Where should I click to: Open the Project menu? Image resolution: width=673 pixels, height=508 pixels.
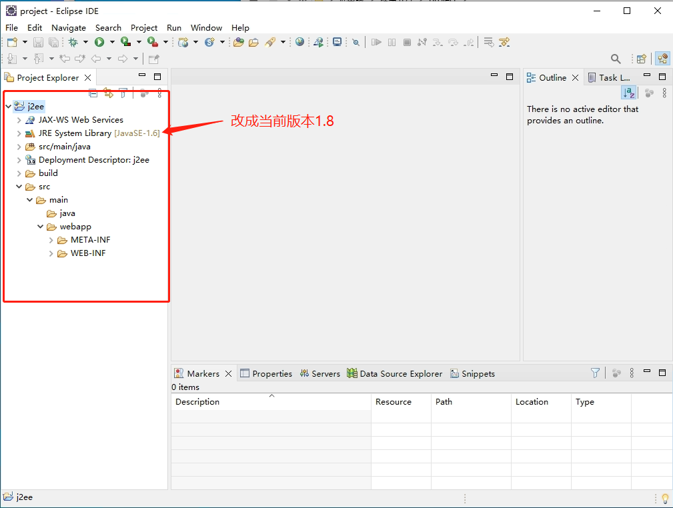coord(144,27)
